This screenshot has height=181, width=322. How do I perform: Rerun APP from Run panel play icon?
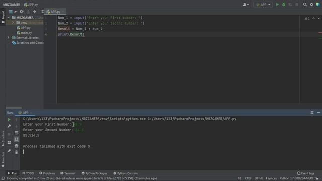click(x=9, y=120)
